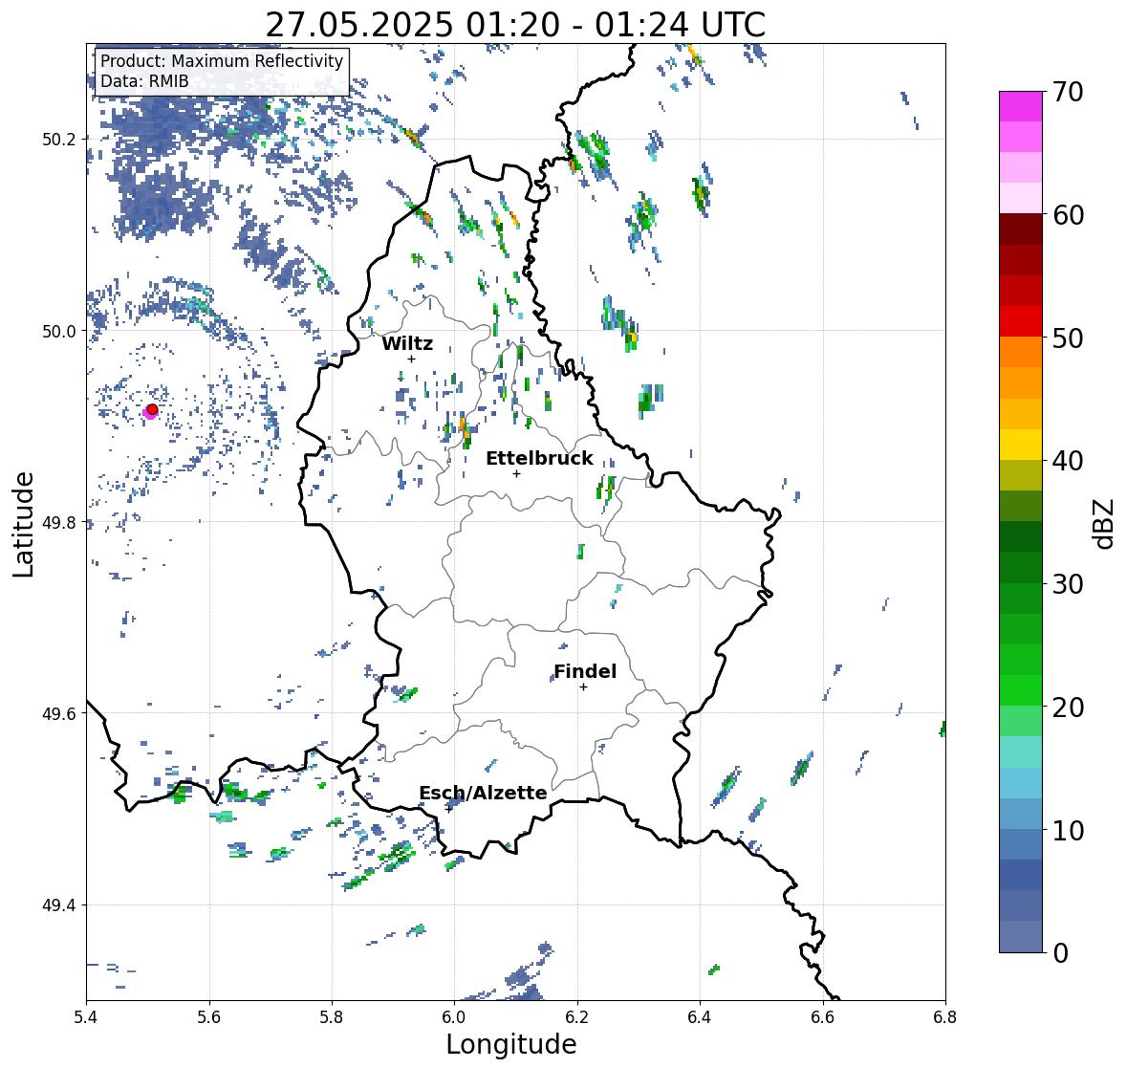Click the Latitude axis label
This screenshot has height=1068, width=1127.
click(23, 524)
